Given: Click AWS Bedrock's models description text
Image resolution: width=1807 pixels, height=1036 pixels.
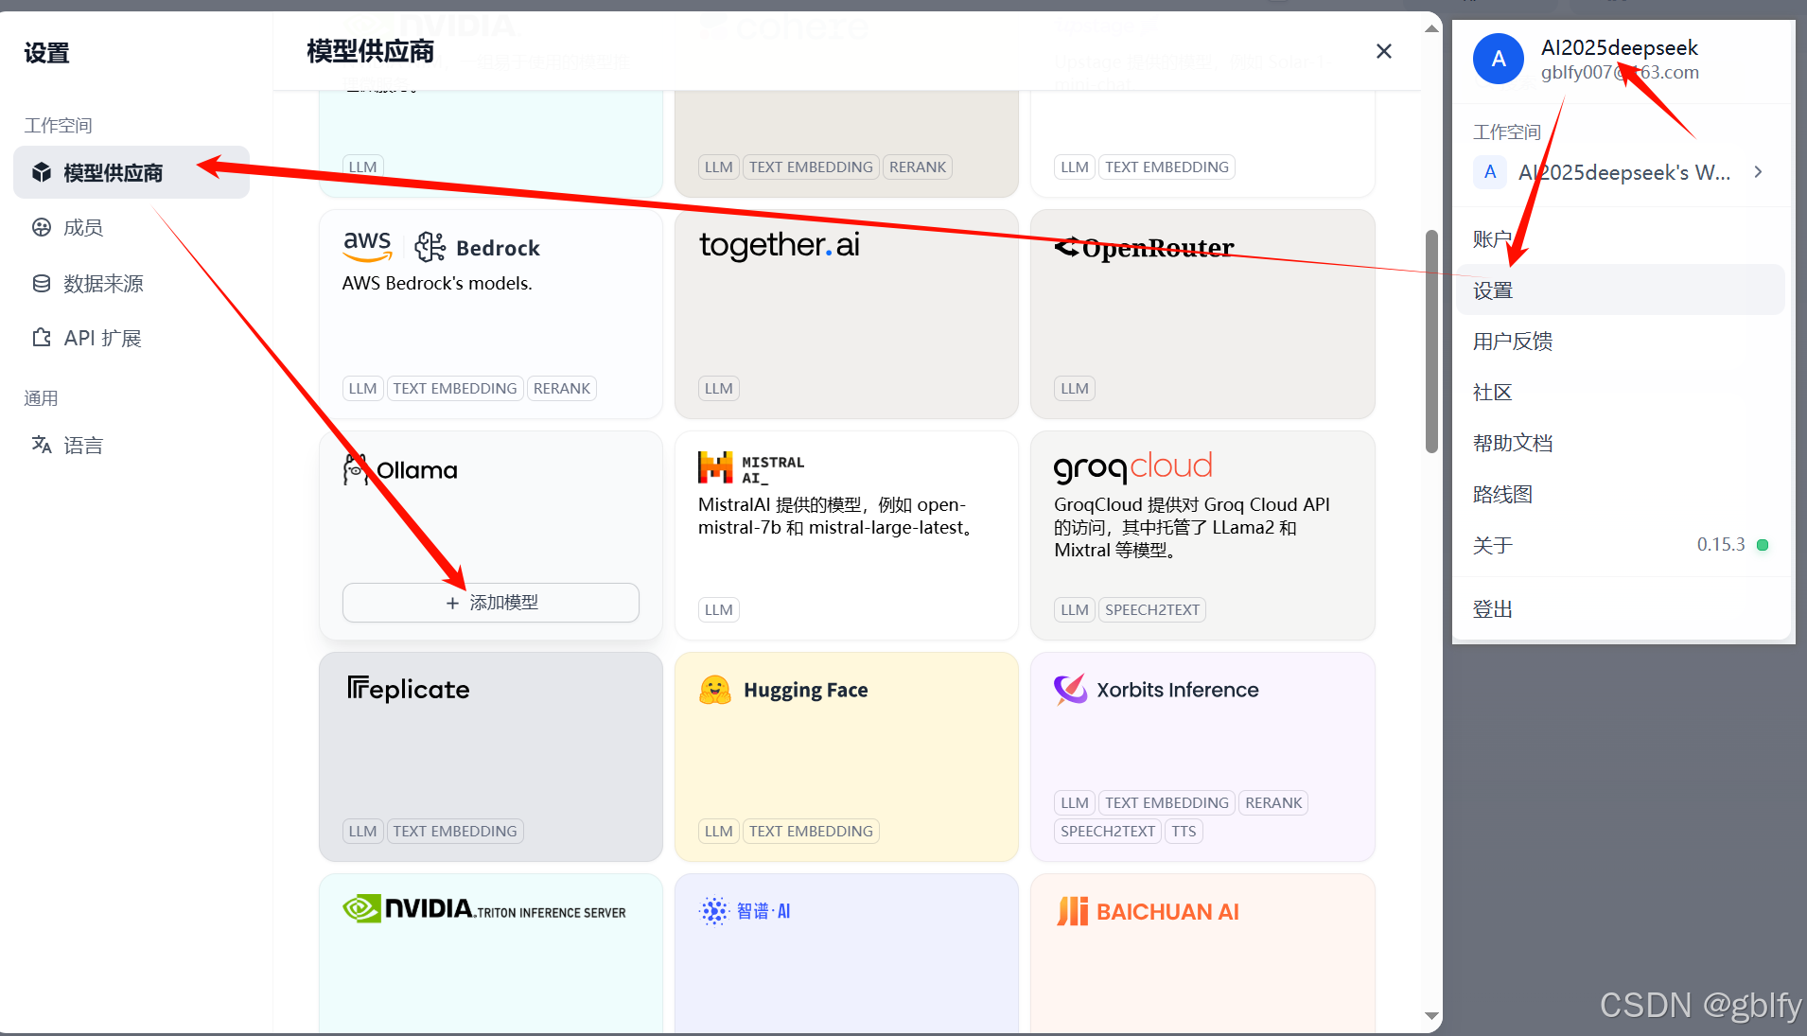Looking at the screenshot, I should point(437,283).
